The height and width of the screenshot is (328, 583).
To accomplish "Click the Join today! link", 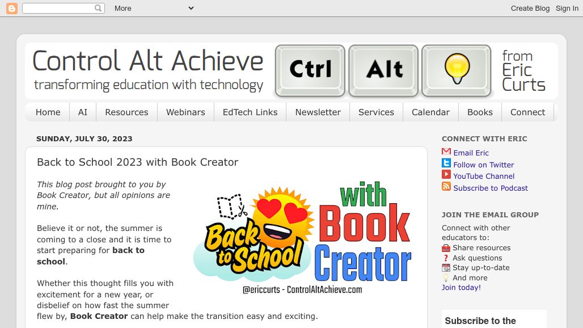I will pyautogui.click(x=461, y=288).
